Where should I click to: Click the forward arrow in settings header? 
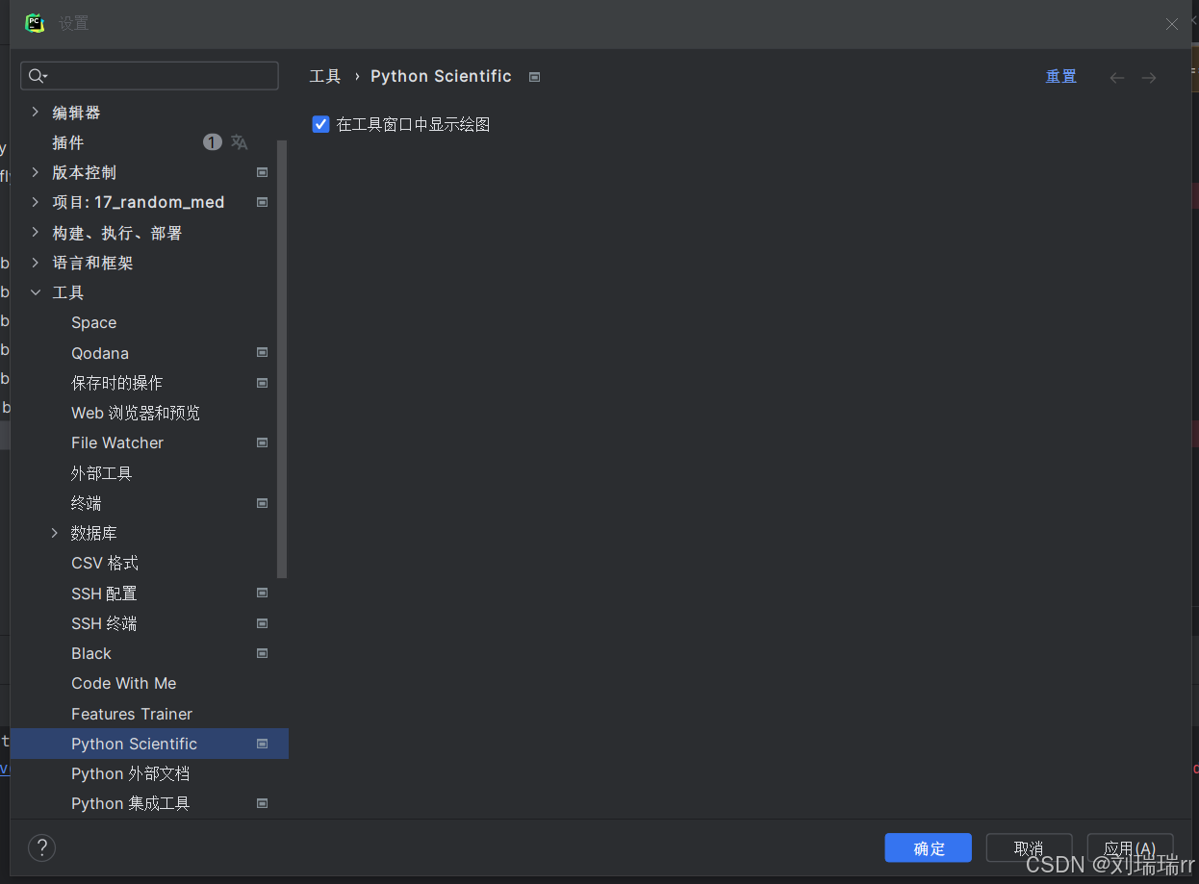coord(1149,77)
